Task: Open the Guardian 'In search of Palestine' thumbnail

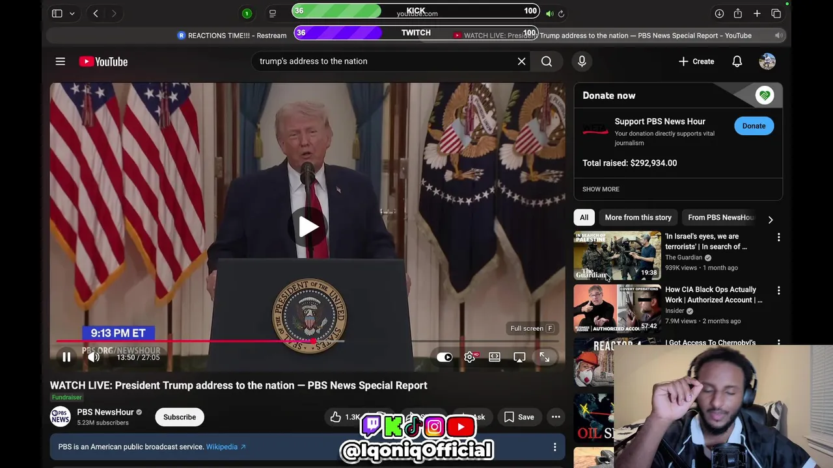Action: (617, 255)
